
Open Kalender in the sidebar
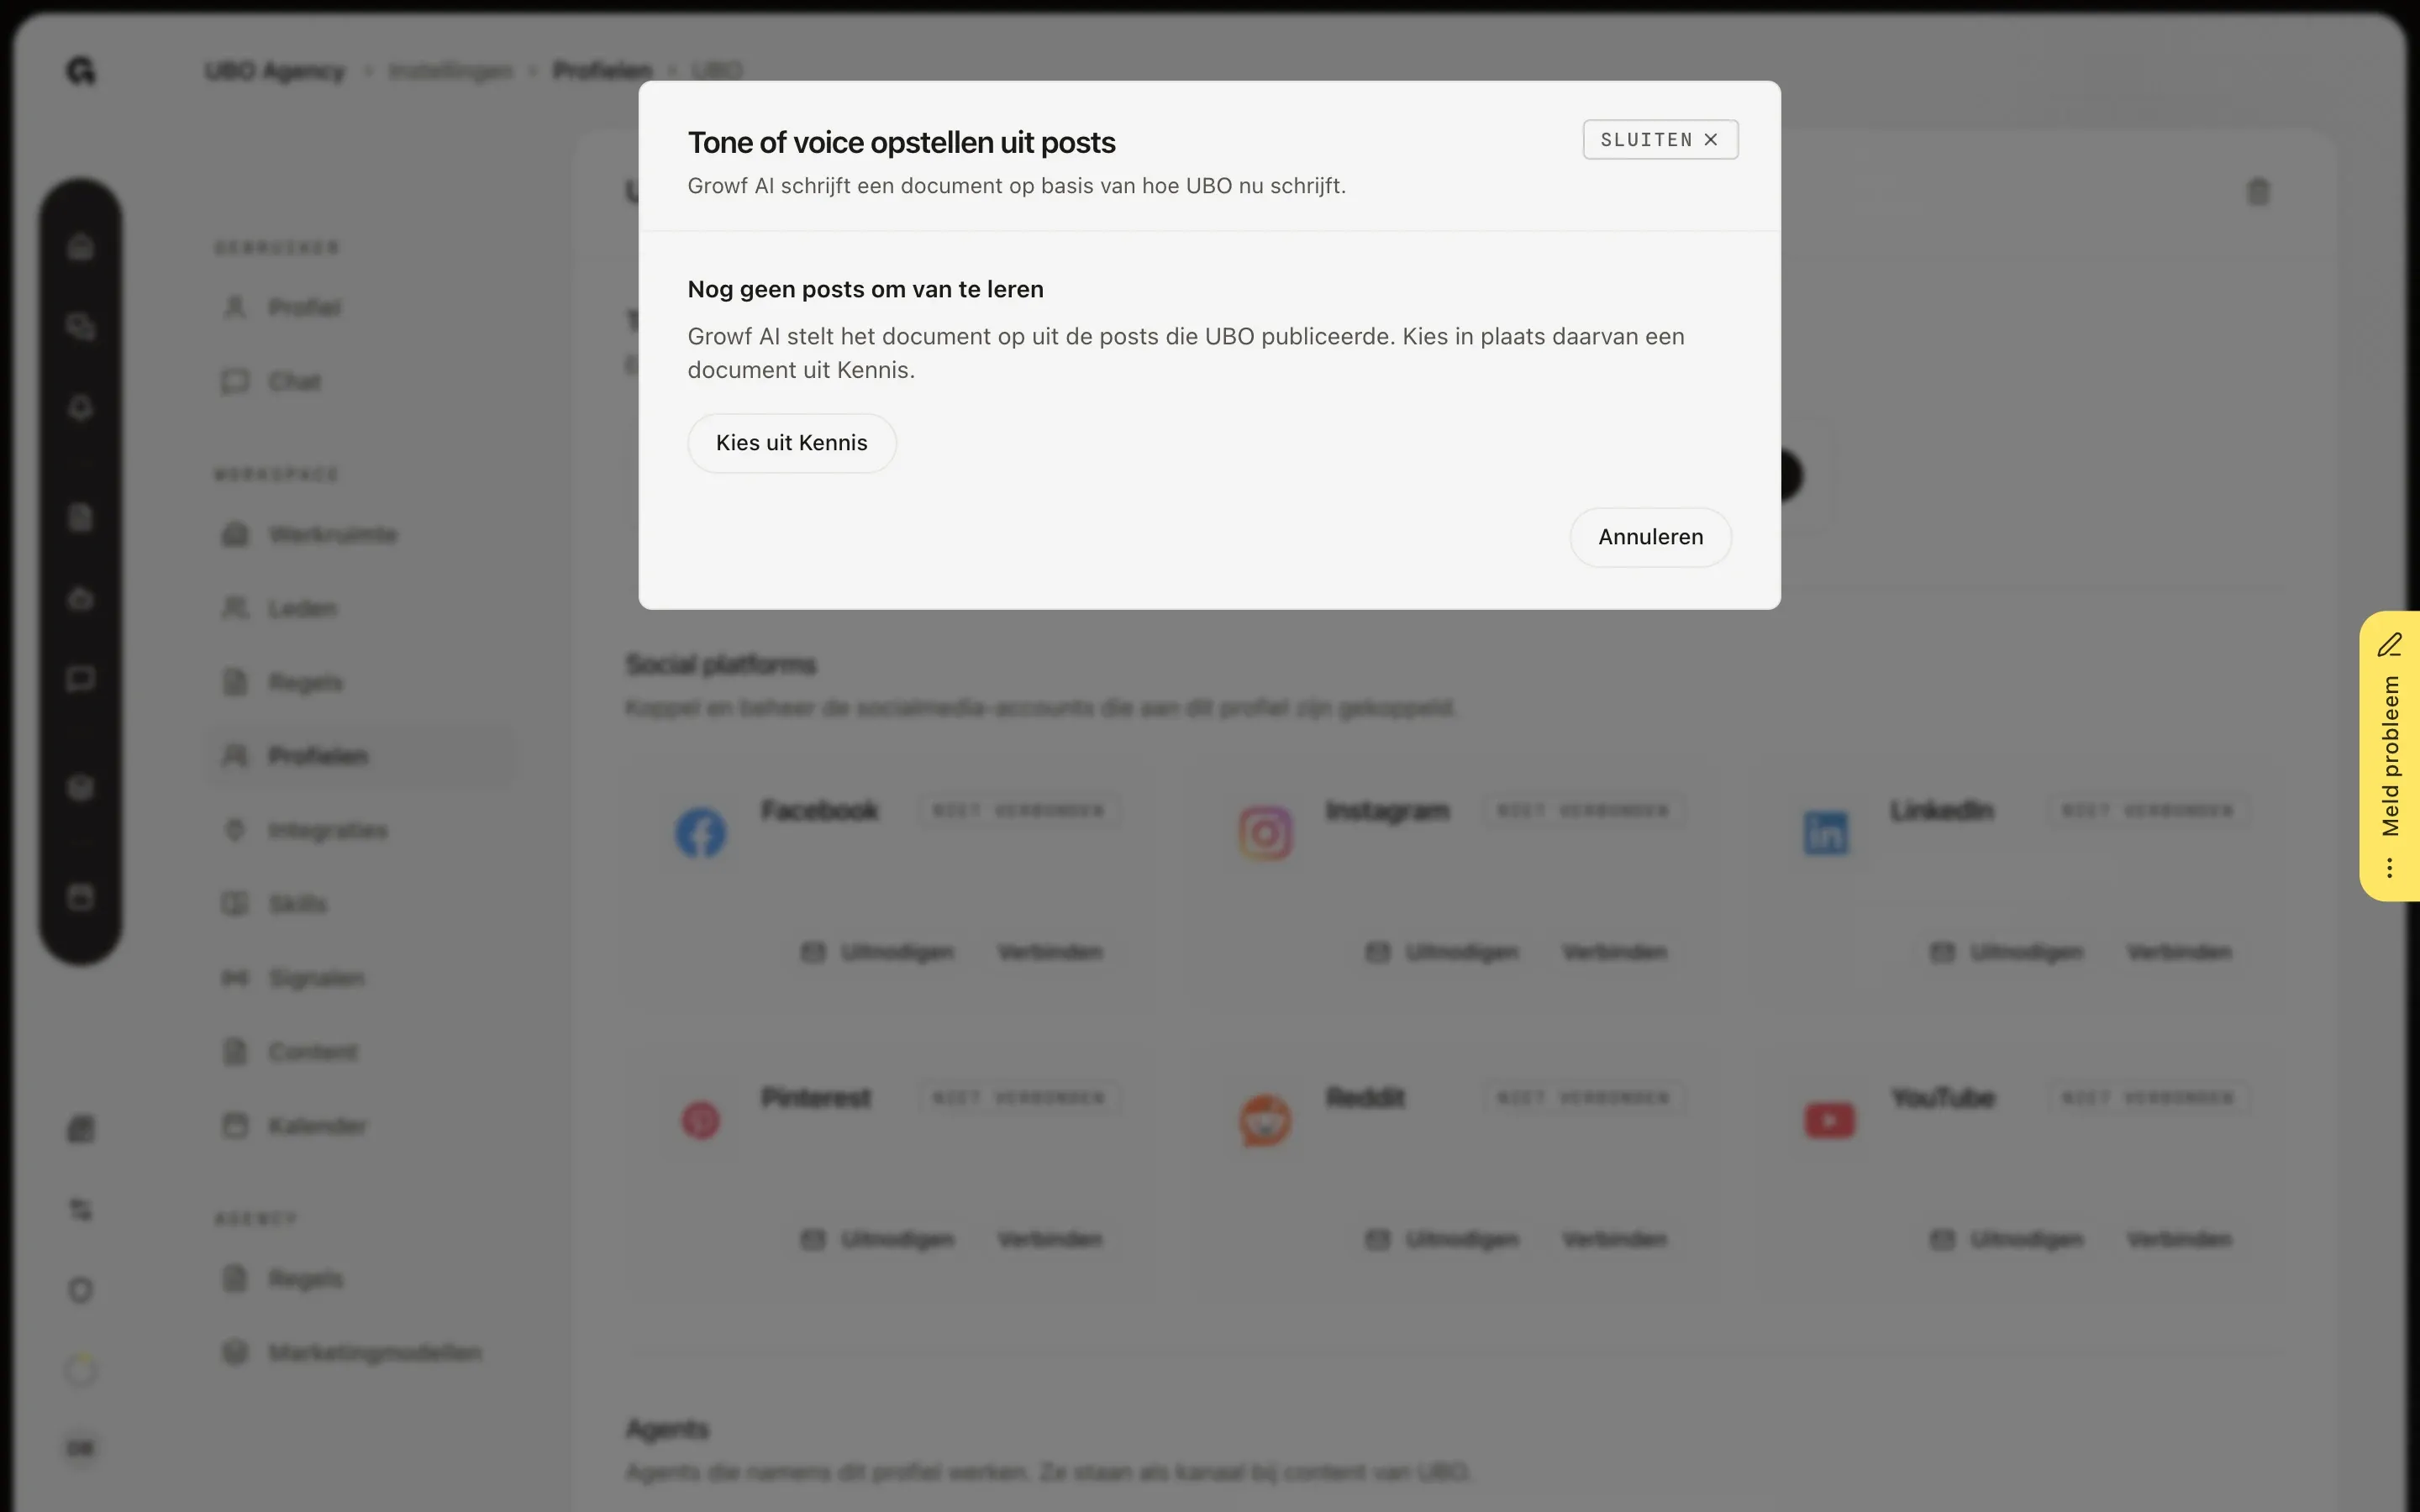point(360,1126)
